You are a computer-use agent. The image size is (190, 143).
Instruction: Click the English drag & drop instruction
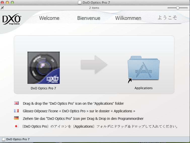(73, 103)
